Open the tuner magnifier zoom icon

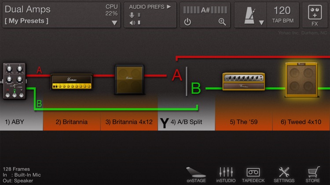coord(222,21)
